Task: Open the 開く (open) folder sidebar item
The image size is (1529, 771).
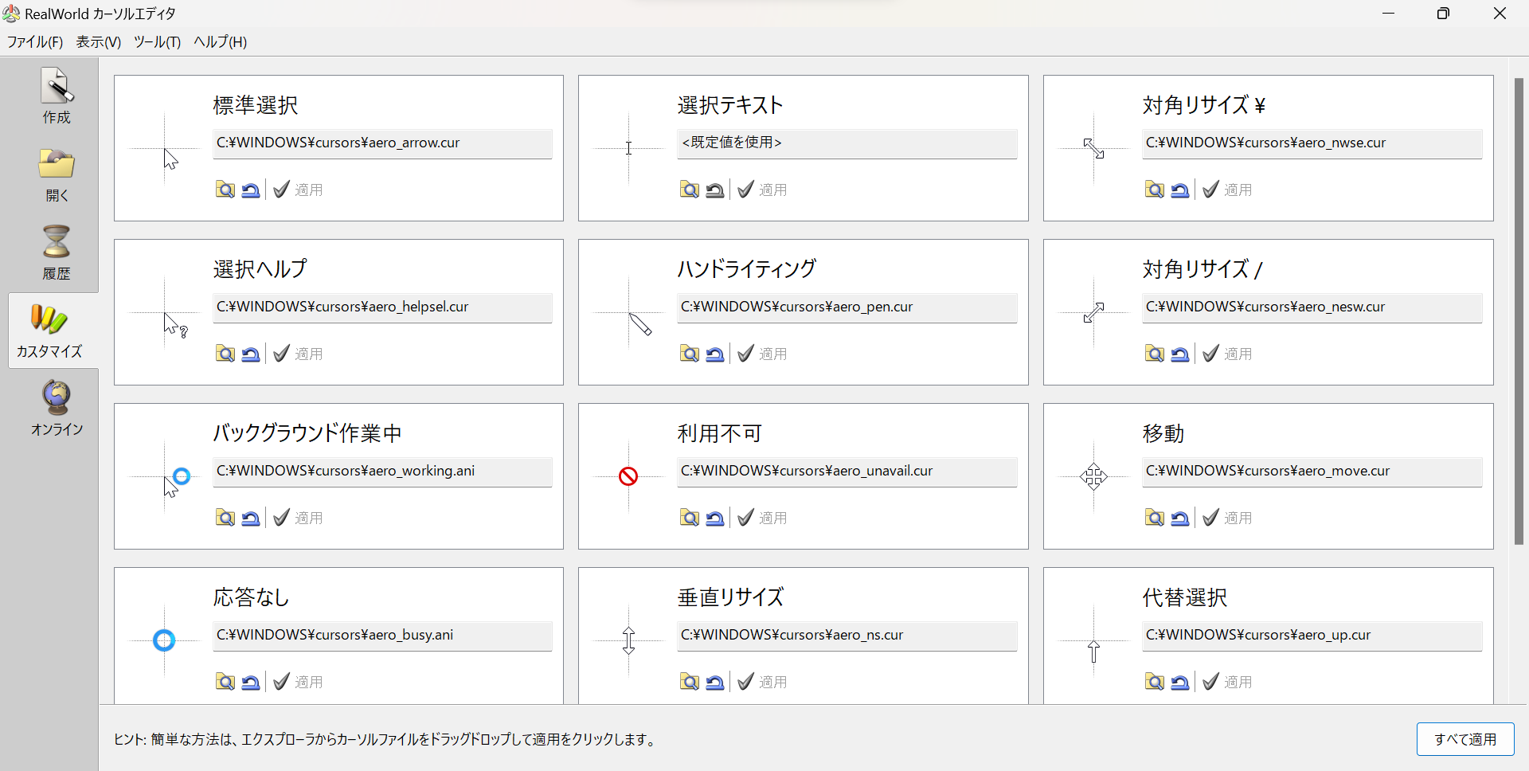Action: point(56,174)
